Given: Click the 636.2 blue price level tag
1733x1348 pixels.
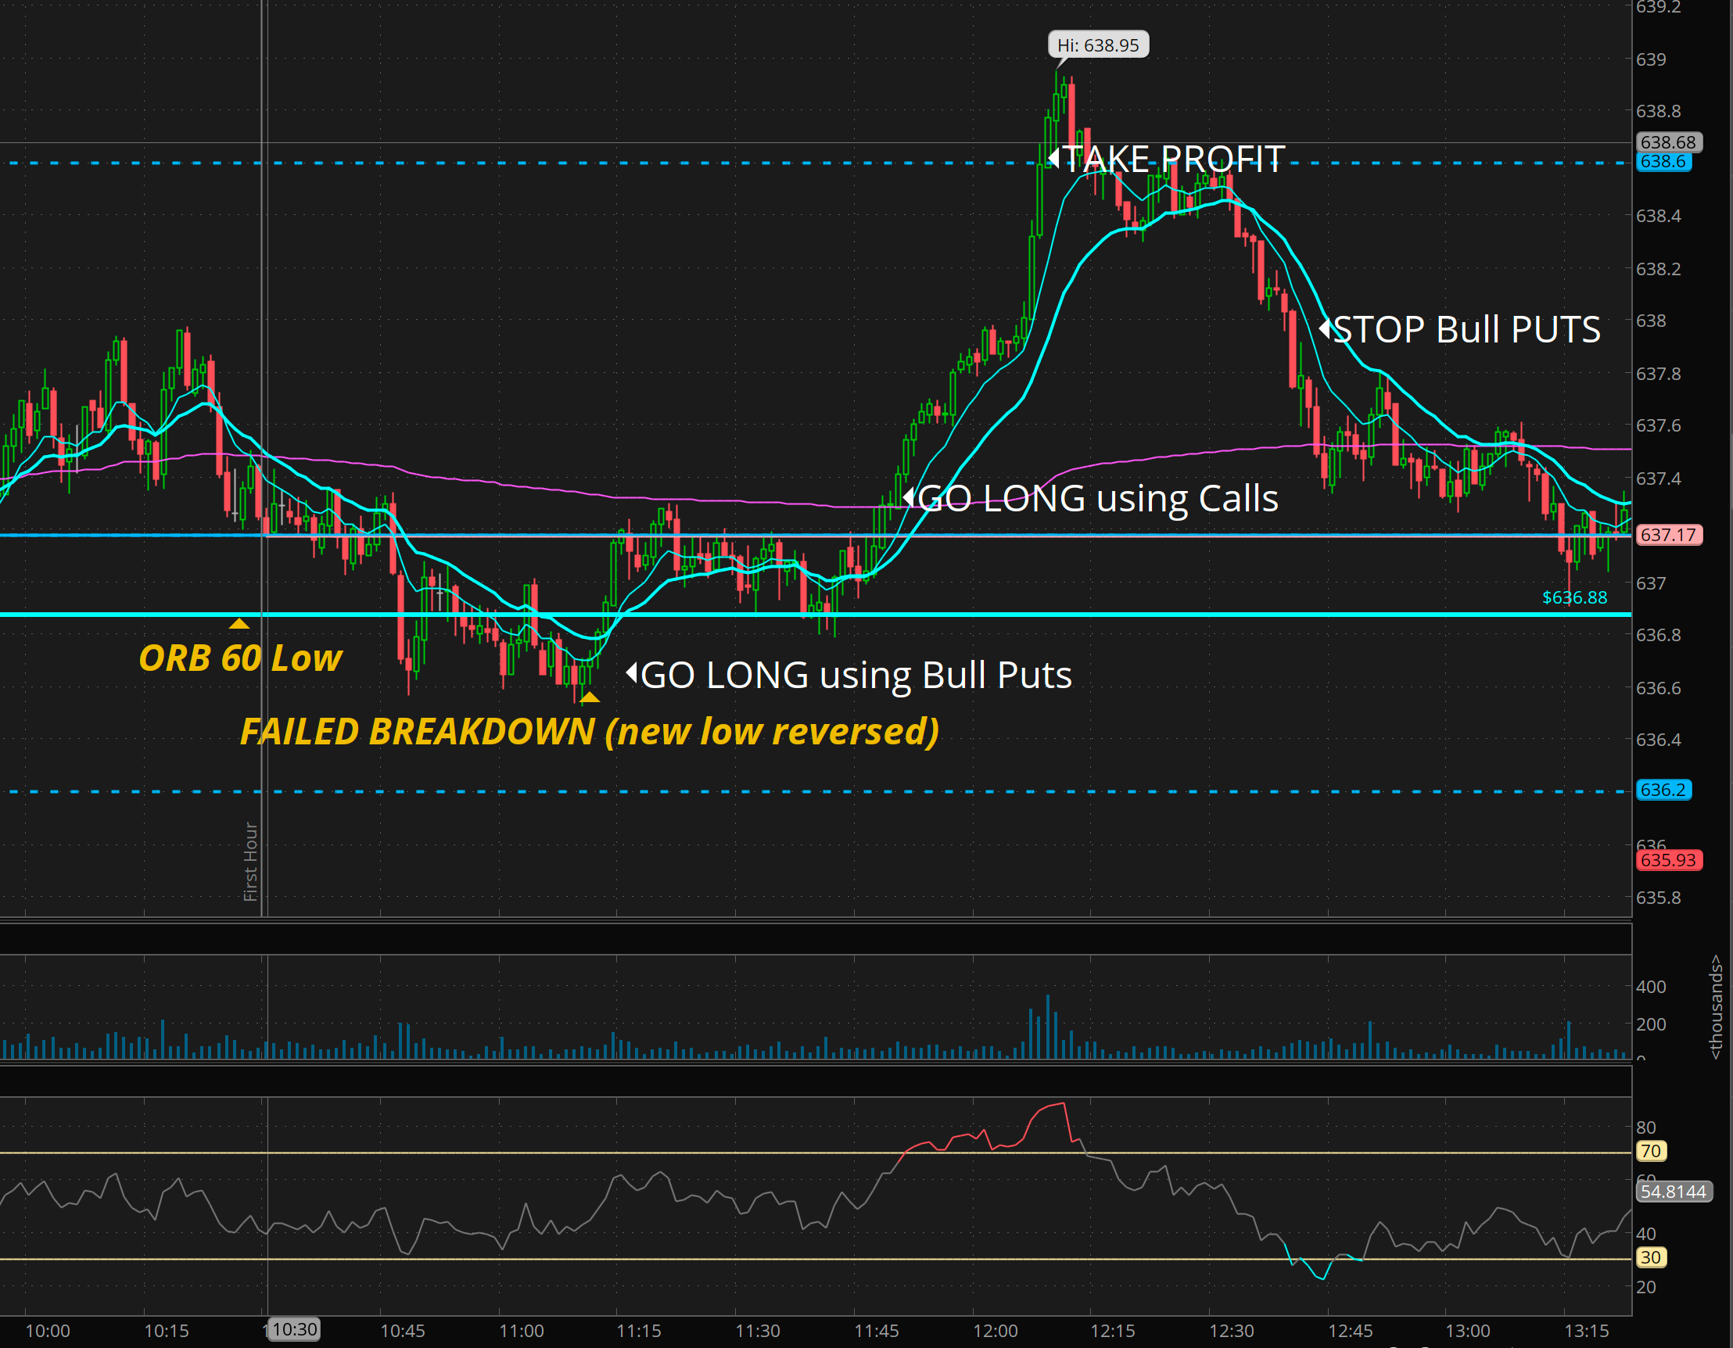Looking at the screenshot, I should point(1663,791).
